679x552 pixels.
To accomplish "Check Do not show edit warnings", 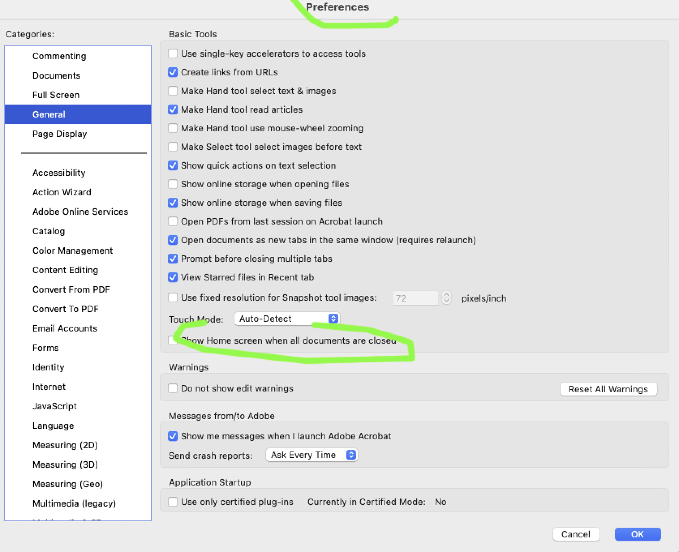I will (173, 388).
